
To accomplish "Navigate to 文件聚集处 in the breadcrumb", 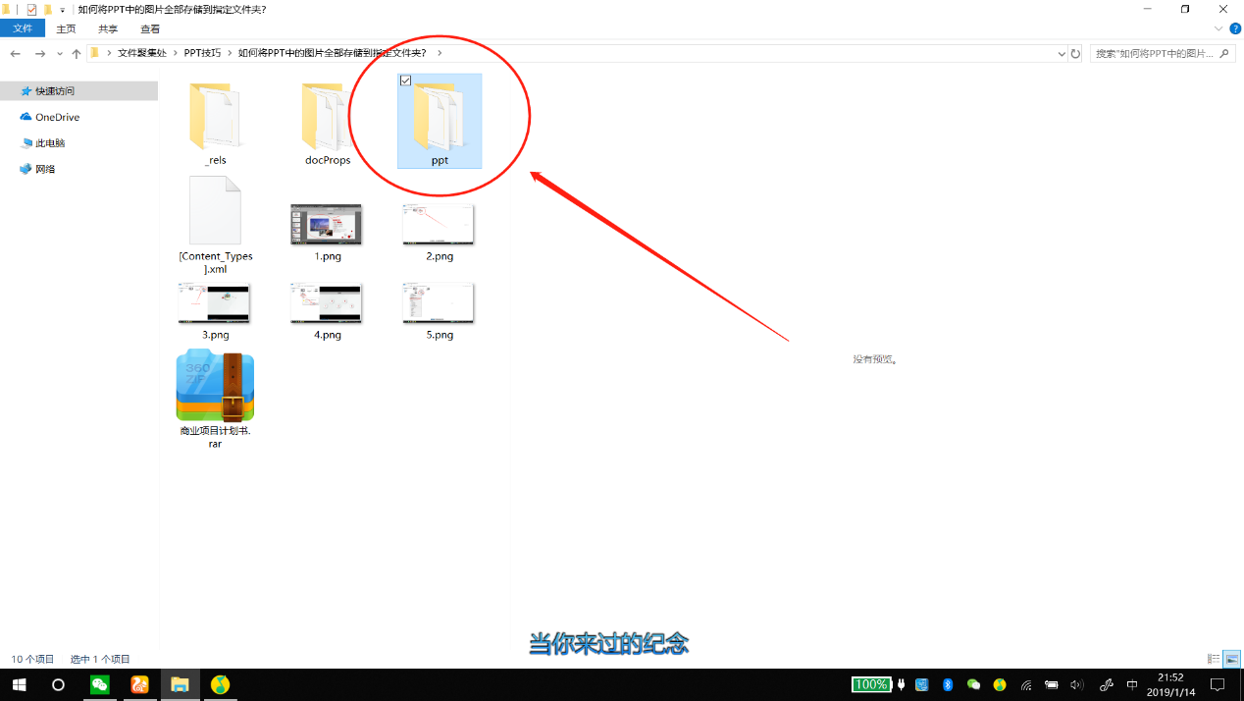I will point(142,53).
